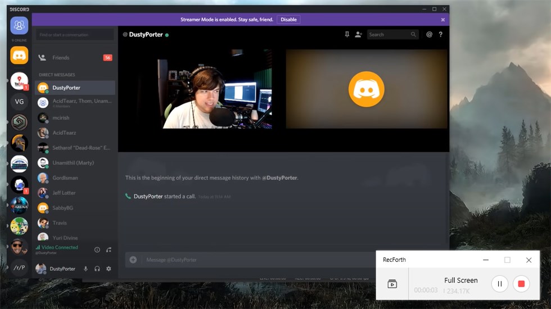Open the /r/P server icon
551x309 pixels.
click(x=19, y=267)
